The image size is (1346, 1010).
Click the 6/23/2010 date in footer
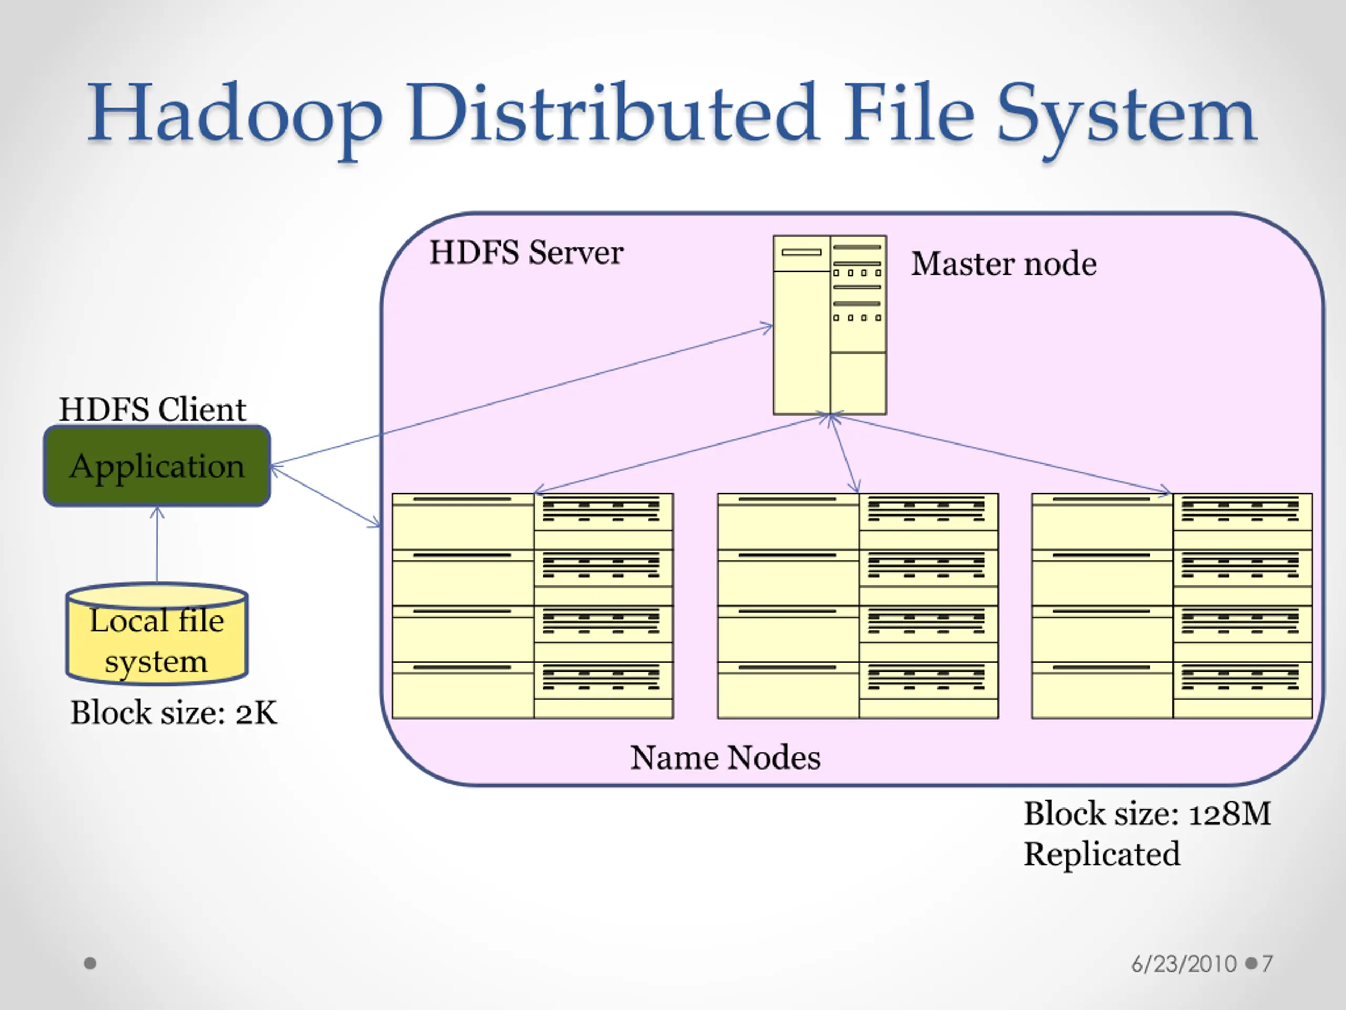1184,964
